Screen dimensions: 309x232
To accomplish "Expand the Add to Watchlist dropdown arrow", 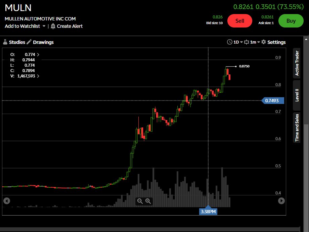I will 44,26.
